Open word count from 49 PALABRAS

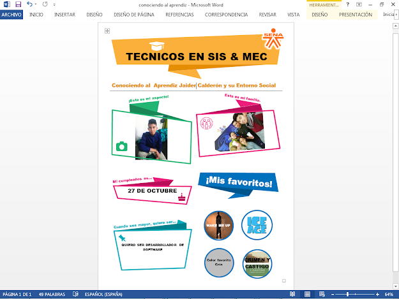tap(52, 295)
